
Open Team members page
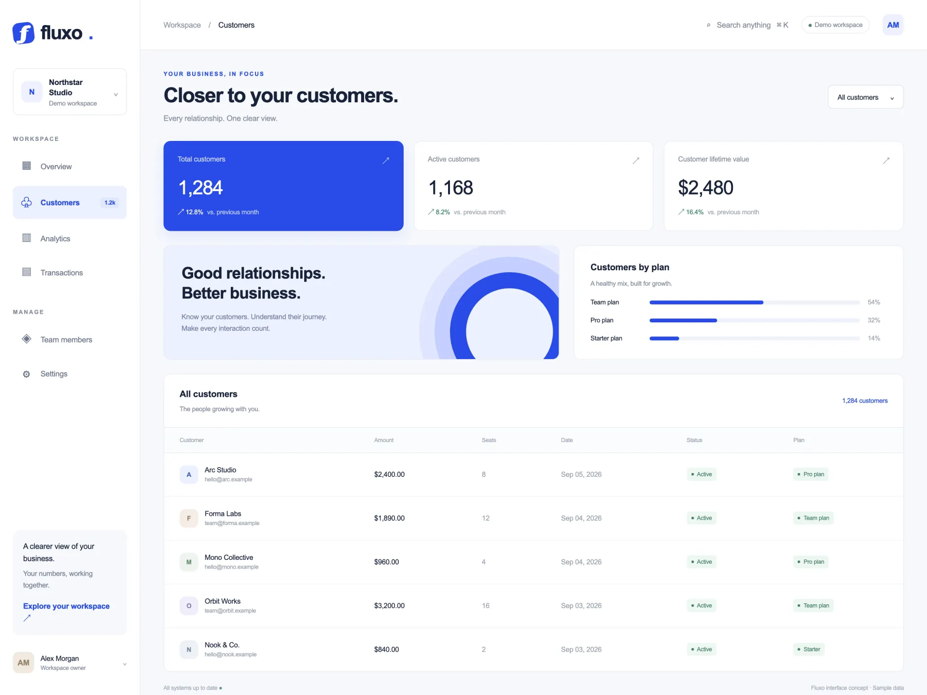pyautogui.click(x=70, y=340)
